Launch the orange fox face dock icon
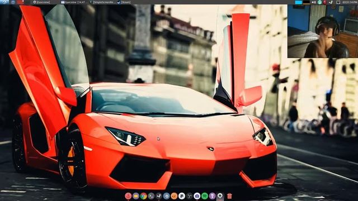Screen dimensions: 358x201 point(174,196)
